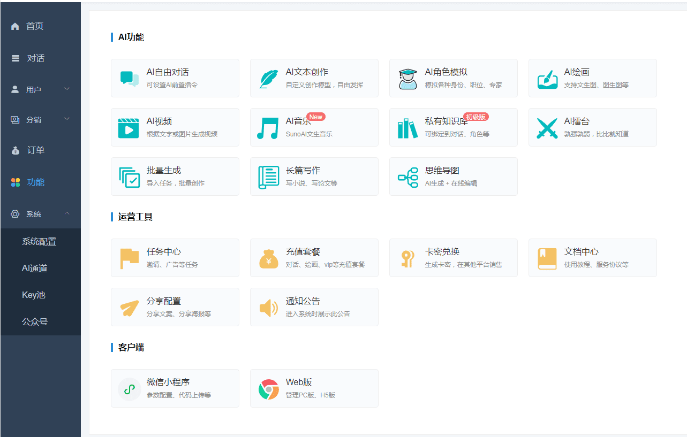Click the 系统 gear icon in the sidebar

click(x=15, y=214)
